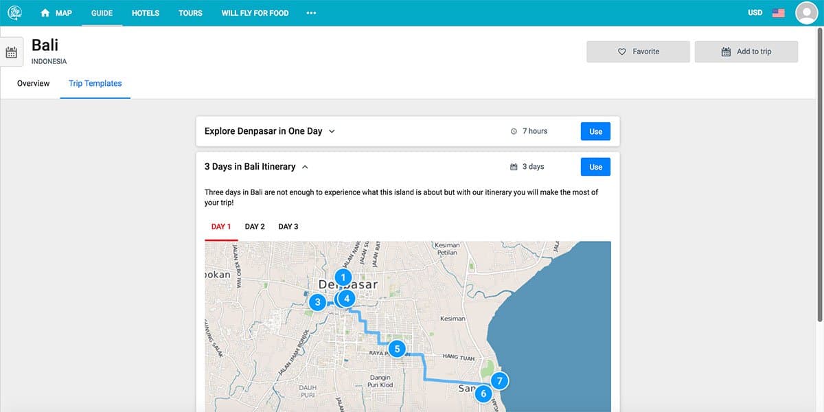824x412 pixels.
Task: Use the Explore Denpasar template
Action: (595, 131)
